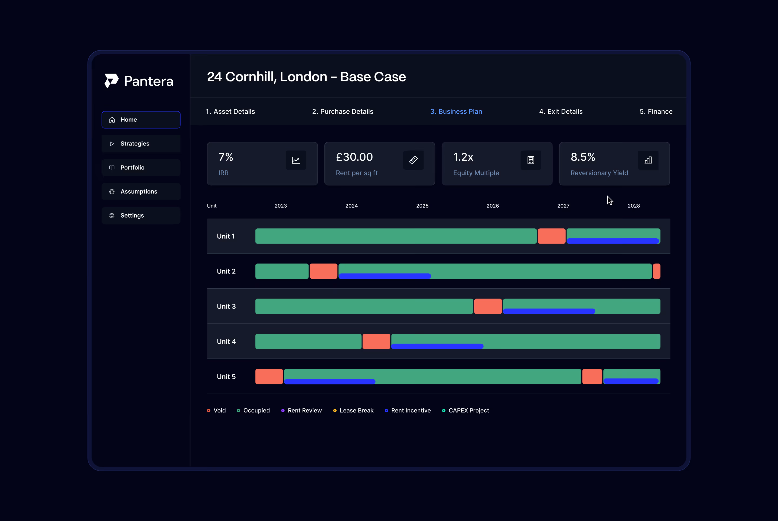Click the Pantera logo icon
Viewport: 778px width, 521px height.
[x=111, y=81]
